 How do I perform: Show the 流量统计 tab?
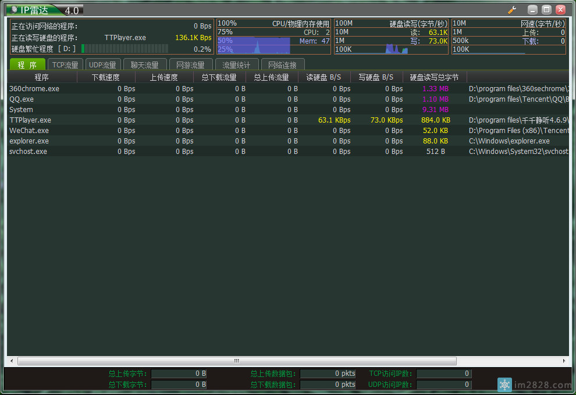[x=236, y=65]
